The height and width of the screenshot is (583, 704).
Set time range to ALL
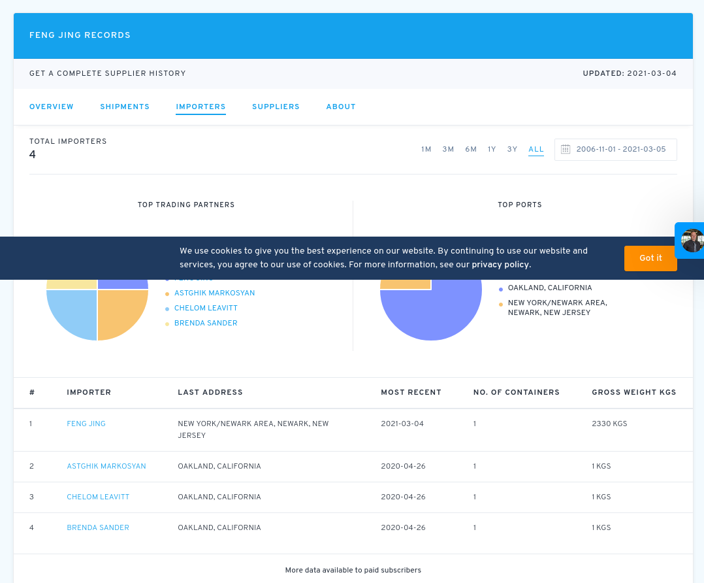tap(536, 149)
